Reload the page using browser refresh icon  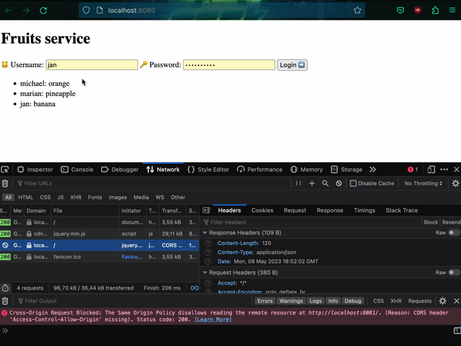point(43,10)
